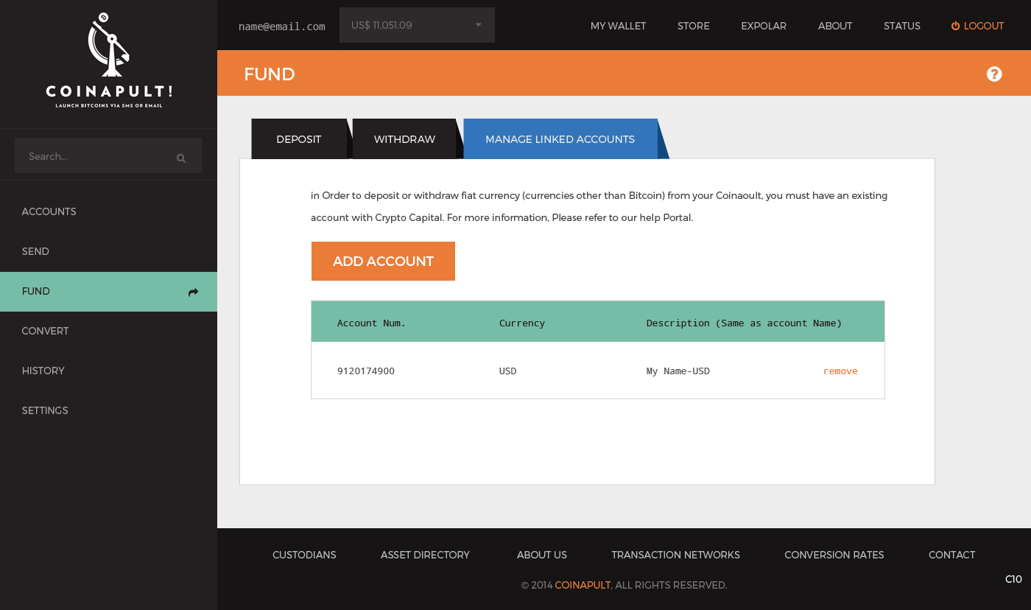Screen dimensions: 1031x610
Task: Click the FUND page title
Action: pyautogui.click(x=270, y=74)
